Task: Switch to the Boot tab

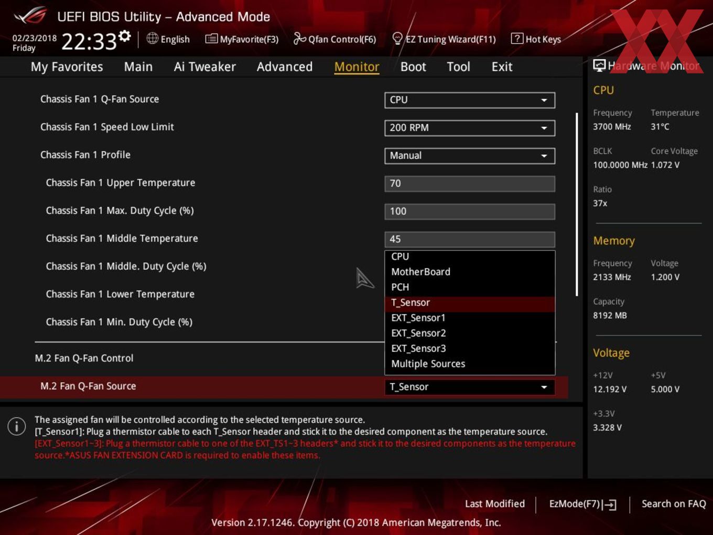Action: pos(413,67)
